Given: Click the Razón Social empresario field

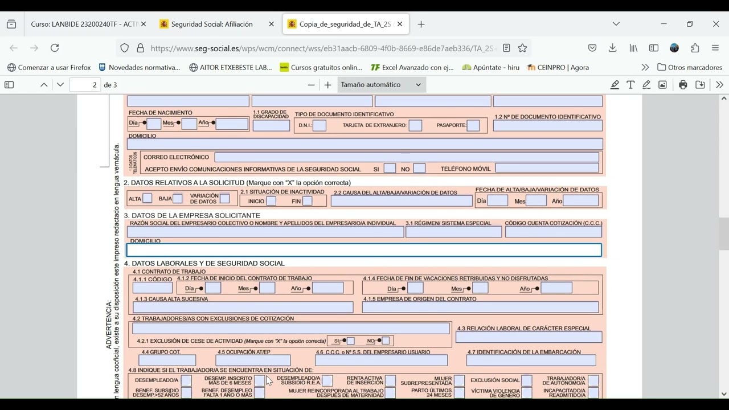Looking at the screenshot, I should [x=265, y=232].
